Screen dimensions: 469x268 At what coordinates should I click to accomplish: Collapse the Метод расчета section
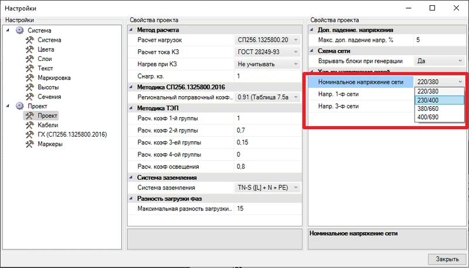(132, 29)
